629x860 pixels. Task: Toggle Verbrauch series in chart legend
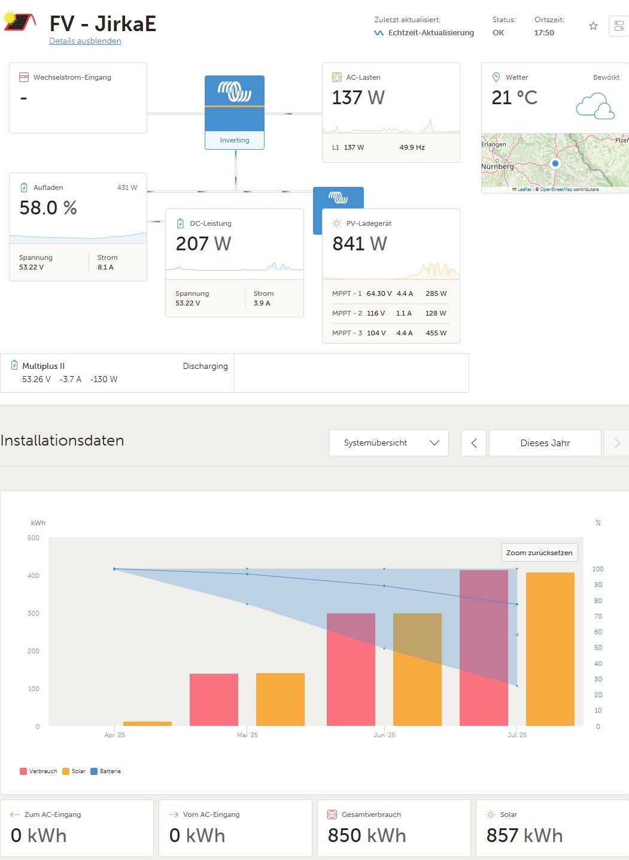39,771
